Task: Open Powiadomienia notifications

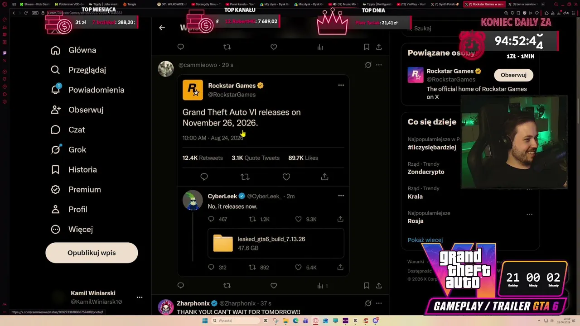Action: point(87,90)
